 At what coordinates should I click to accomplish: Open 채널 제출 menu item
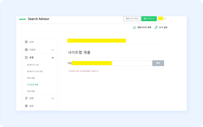tap(31, 91)
